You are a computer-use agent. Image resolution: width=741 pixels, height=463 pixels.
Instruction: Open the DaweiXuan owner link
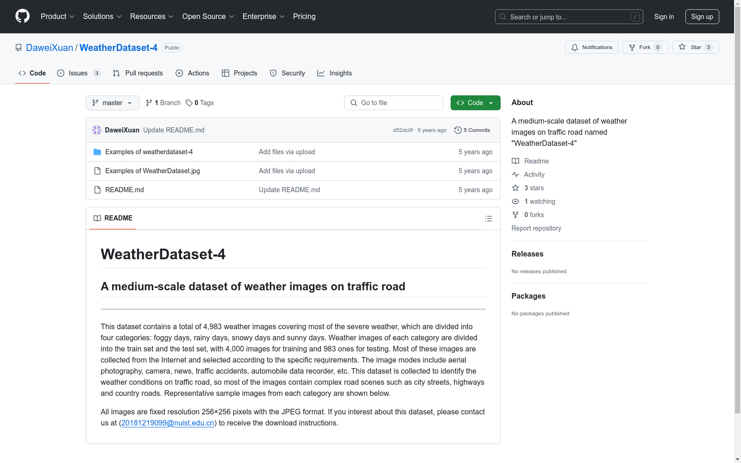click(x=50, y=48)
